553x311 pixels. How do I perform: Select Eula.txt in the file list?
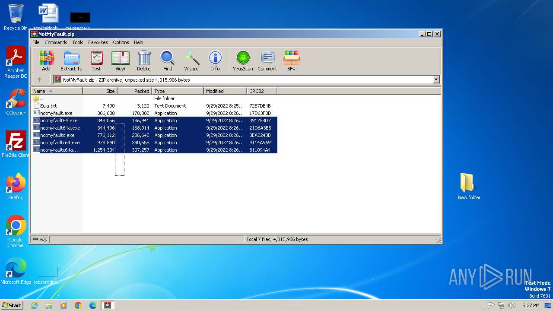pyautogui.click(x=154, y=106)
